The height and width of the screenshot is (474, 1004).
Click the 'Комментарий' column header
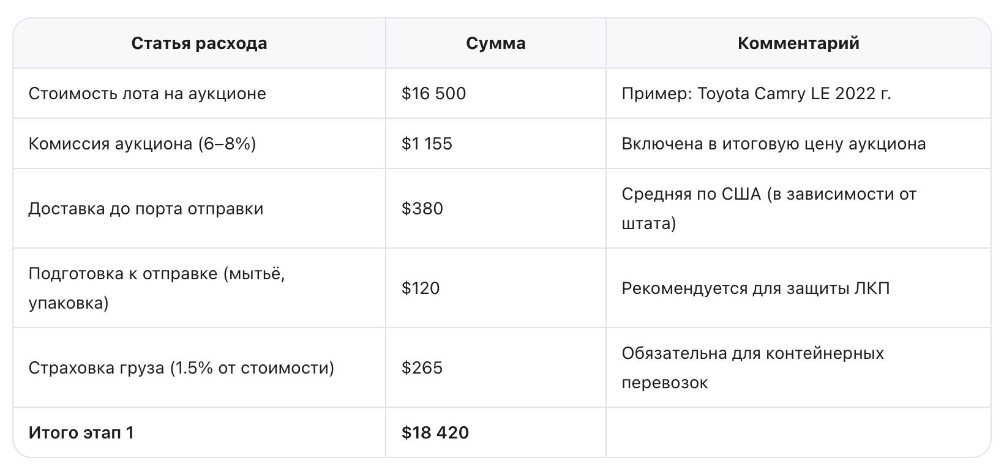[x=798, y=43]
